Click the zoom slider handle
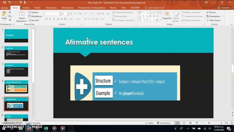 click(x=209, y=123)
